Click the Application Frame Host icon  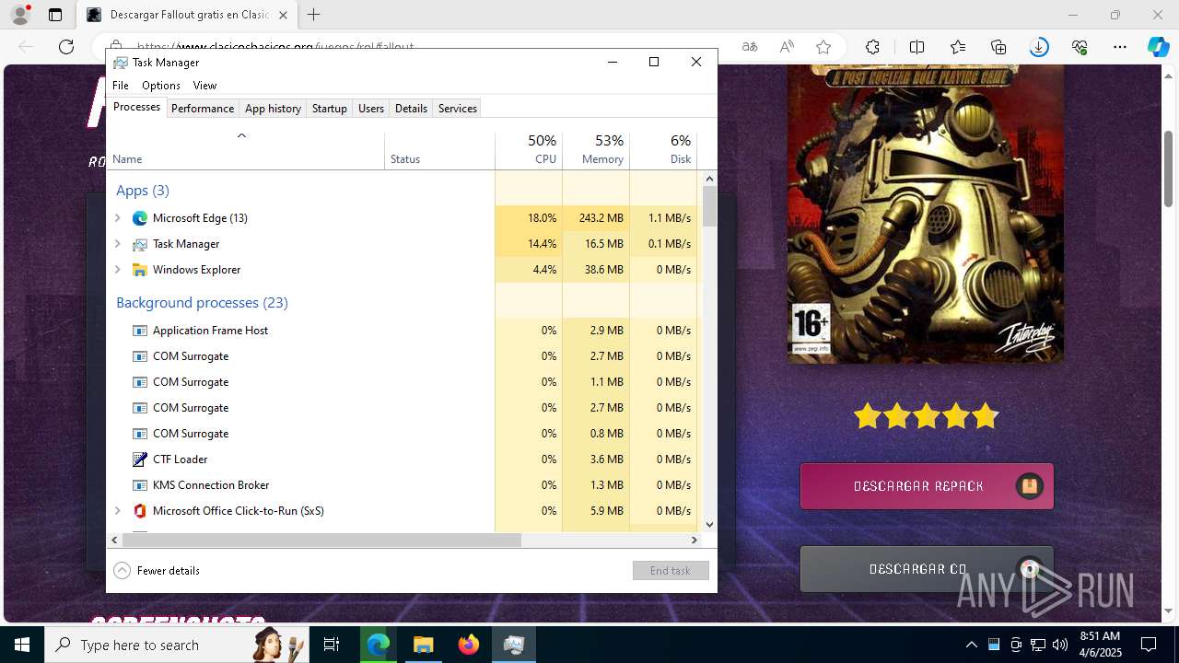coord(140,331)
